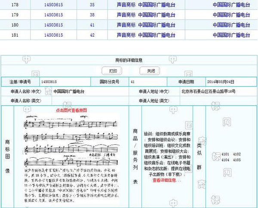Select applicant name 中国国际广播电台 in details
The width and height of the screenshot is (258, 208).
(69, 91)
